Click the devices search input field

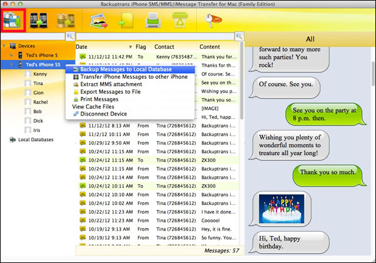pyautogui.click(x=33, y=36)
